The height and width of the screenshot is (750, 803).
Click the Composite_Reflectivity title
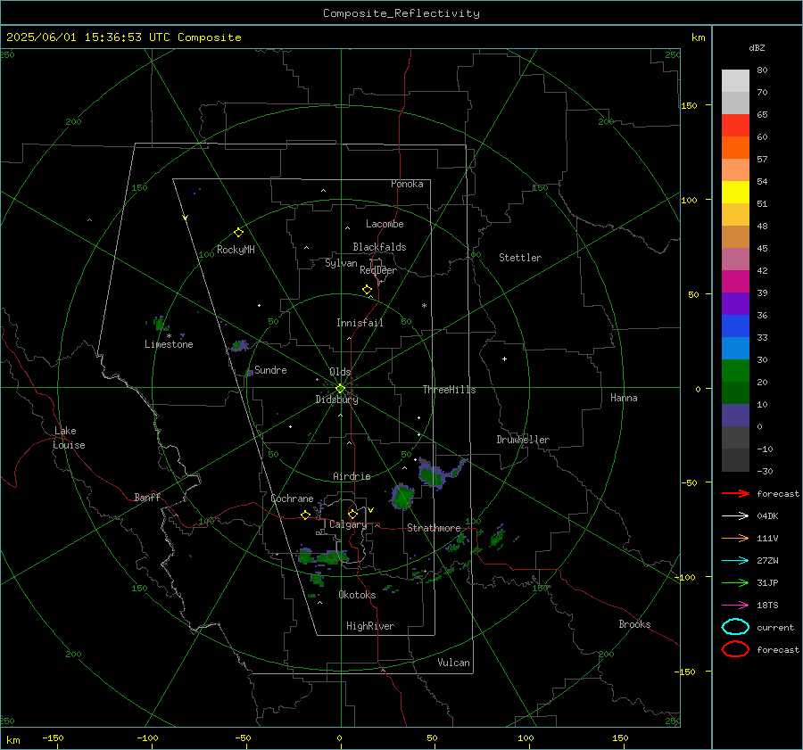[401, 13]
